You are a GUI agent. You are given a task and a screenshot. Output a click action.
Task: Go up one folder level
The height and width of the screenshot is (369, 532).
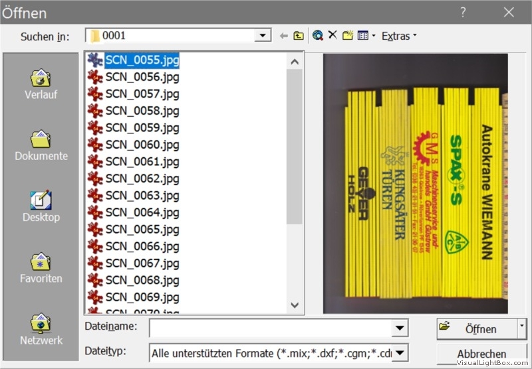[299, 36]
